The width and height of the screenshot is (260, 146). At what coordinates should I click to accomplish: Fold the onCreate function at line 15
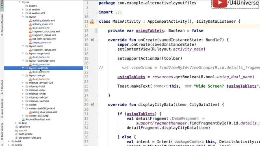point(97,40)
